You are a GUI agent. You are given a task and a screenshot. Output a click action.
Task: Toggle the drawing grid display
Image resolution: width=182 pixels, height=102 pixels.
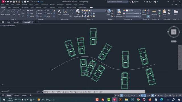coord(121,95)
